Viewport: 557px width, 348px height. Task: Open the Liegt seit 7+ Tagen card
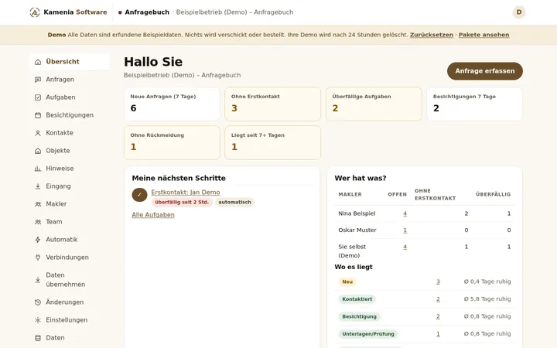pyautogui.click(x=273, y=143)
